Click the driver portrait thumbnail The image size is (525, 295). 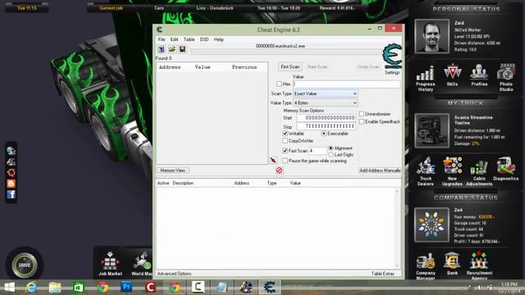[x=432, y=36]
